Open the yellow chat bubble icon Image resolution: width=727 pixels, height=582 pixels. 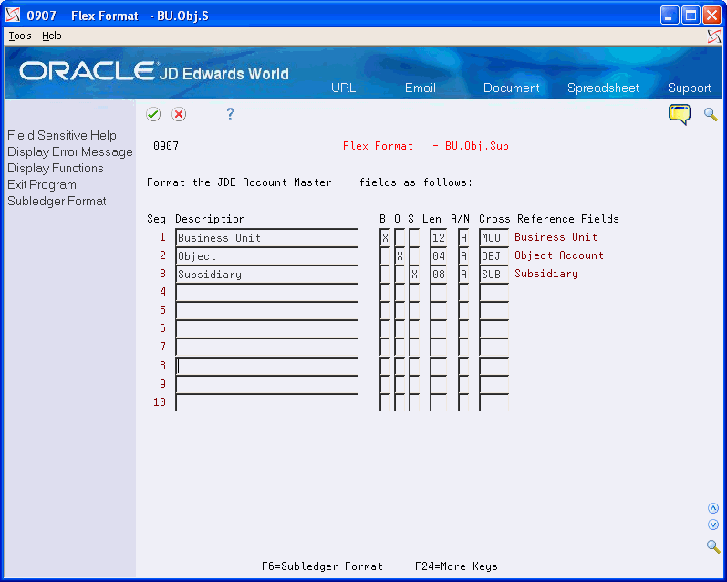point(680,114)
